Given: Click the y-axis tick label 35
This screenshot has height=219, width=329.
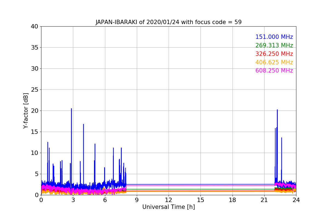Looking at the screenshot, I should pos(34,48).
